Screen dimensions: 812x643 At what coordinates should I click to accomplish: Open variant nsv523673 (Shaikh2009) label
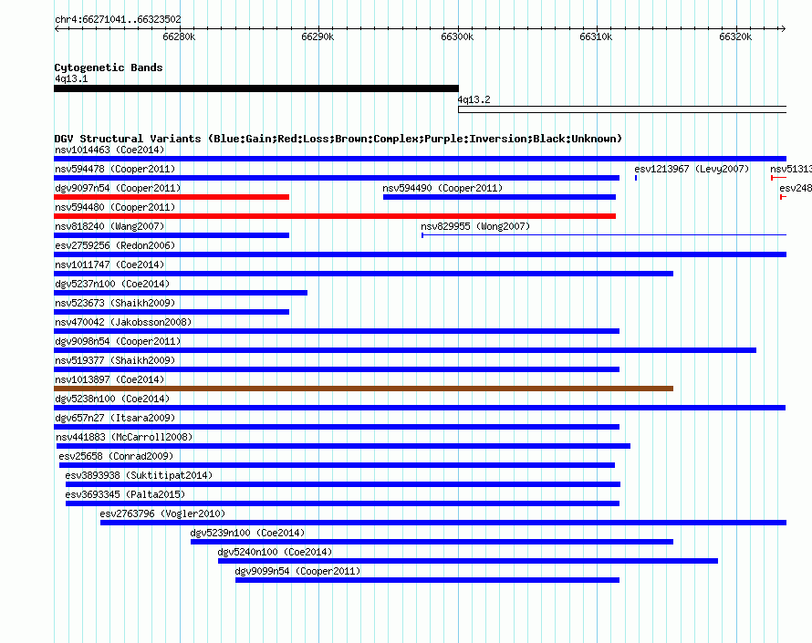115,303
